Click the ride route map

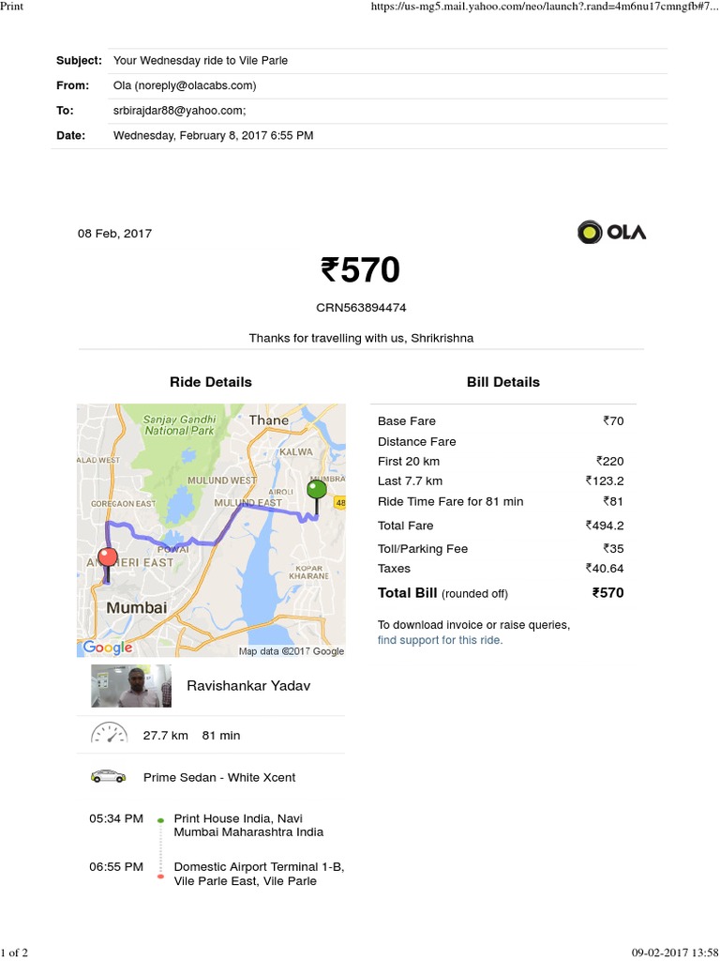point(211,530)
